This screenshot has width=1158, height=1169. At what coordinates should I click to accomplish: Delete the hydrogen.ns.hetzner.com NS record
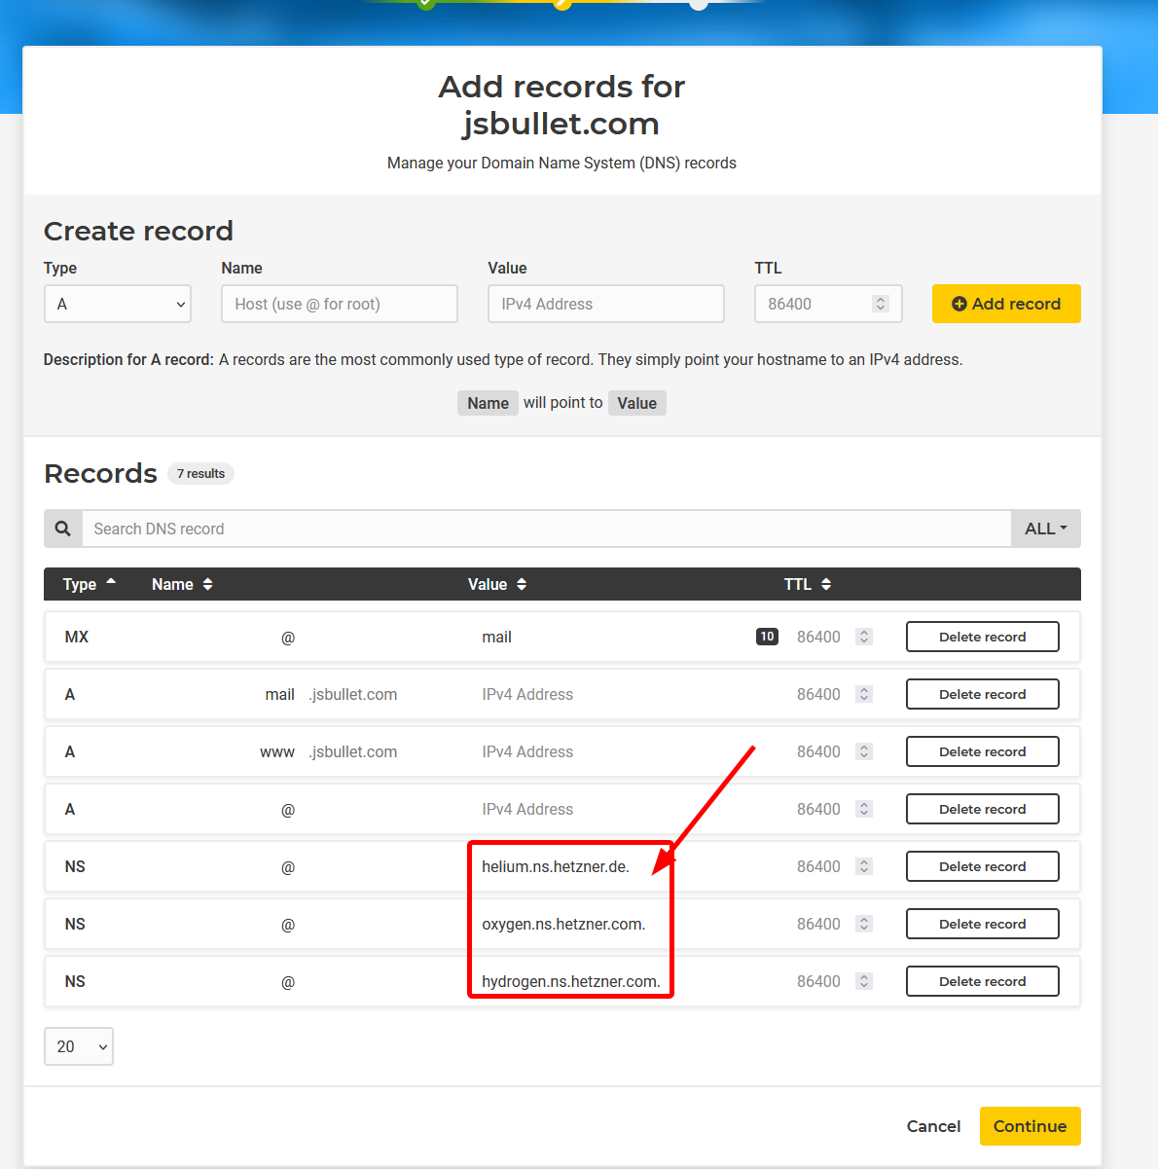tap(982, 981)
